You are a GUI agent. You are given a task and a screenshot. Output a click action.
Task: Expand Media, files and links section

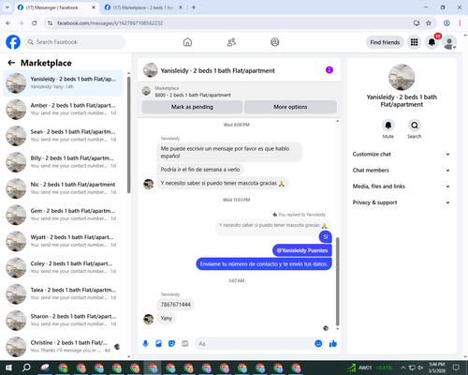pos(402,187)
